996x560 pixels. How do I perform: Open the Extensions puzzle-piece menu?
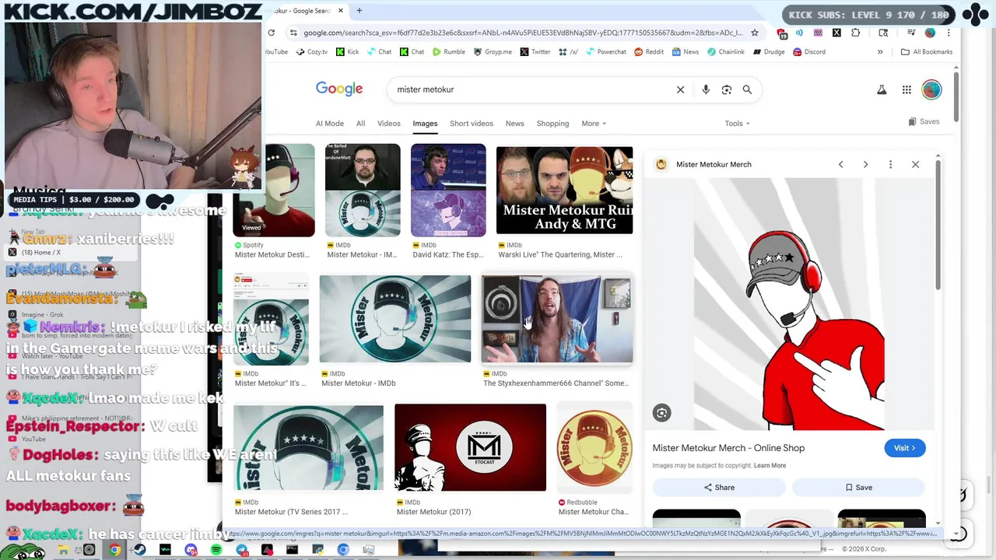(856, 33)
